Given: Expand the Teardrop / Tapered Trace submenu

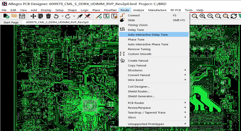Looking at the screenshot, I should point(154,113).
